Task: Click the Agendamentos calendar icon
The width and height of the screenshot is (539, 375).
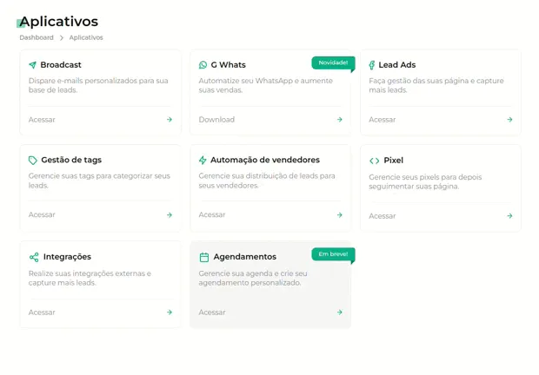Action: [203, 257]
